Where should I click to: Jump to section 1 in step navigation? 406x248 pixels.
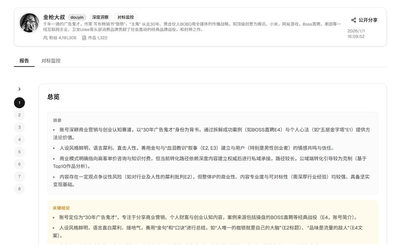[20, 103]
